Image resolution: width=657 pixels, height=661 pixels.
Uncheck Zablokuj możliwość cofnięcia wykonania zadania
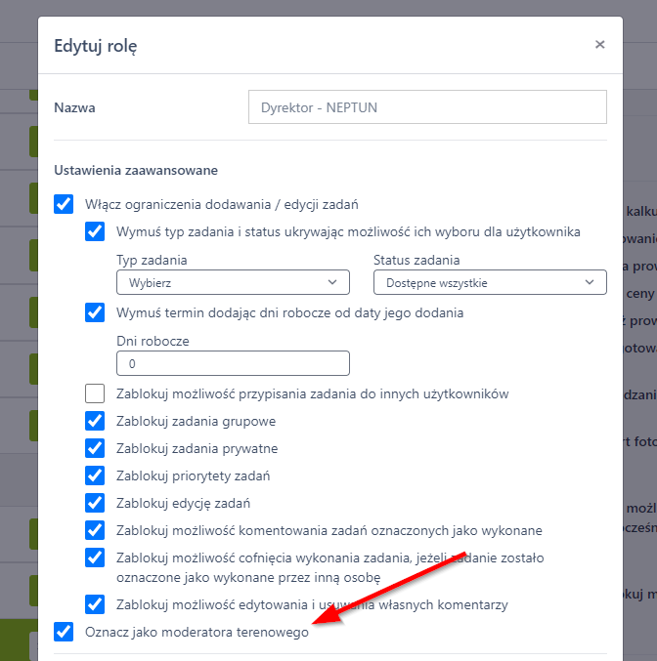[x=95, y=558]
